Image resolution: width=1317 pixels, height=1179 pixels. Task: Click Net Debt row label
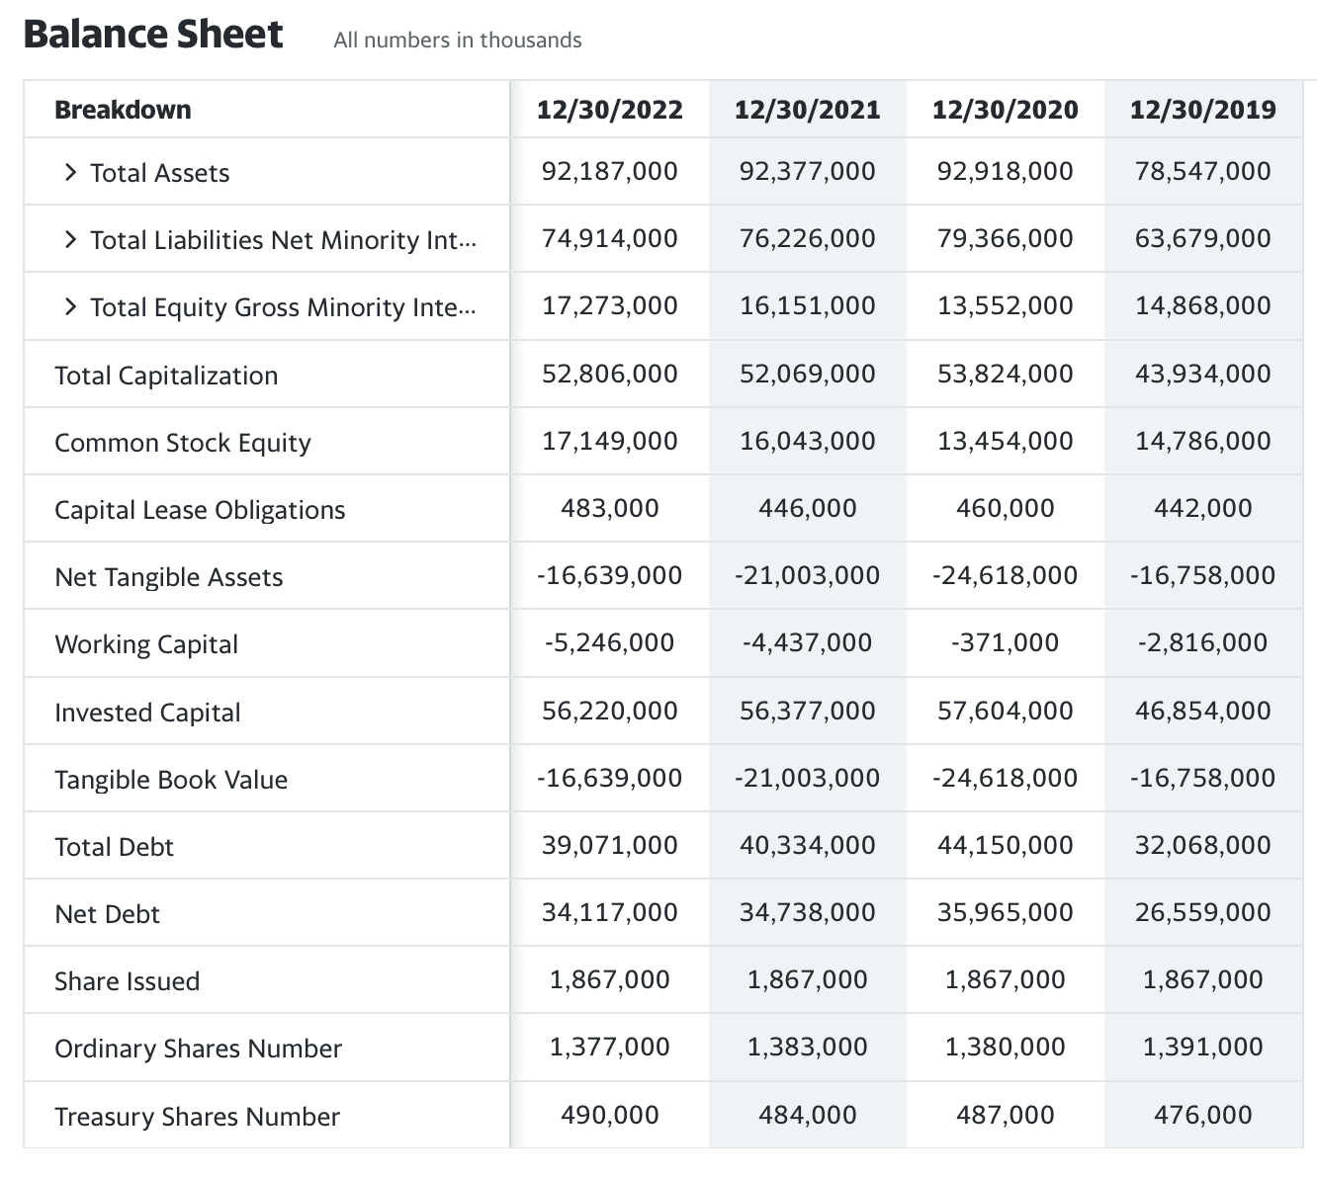107,914
